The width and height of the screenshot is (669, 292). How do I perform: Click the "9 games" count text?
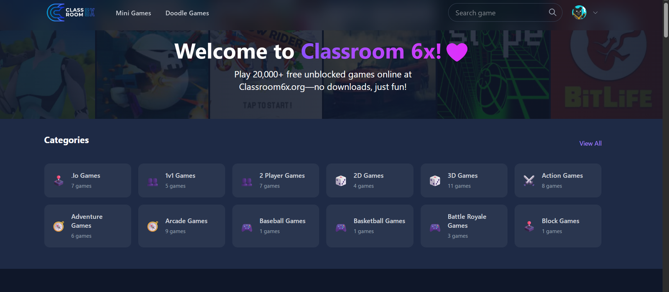(x=175, y=231)
